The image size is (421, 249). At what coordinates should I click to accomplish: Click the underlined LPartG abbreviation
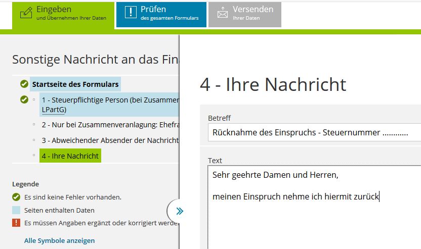pyautogui.click(x=54, y=109)
